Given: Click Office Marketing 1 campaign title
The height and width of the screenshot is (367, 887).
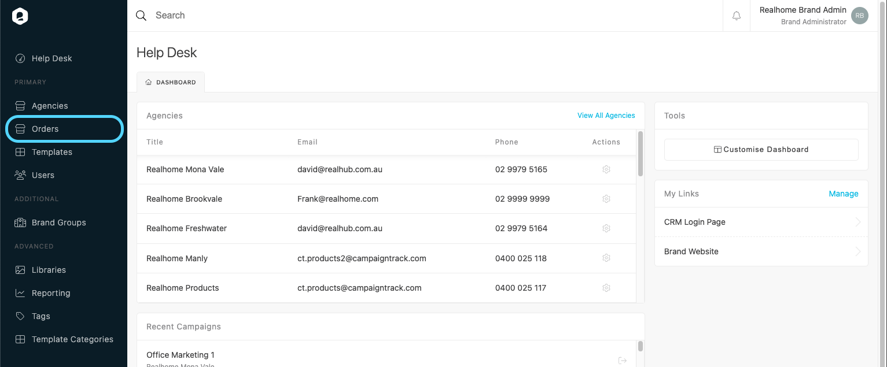Looking at the screenshot, I should 181,355.
